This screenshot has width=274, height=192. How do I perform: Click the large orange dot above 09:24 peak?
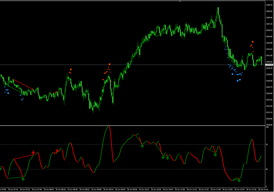110,65
